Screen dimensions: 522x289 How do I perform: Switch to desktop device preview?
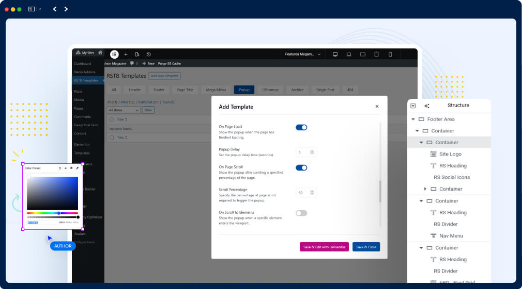click(x=335, y=54)
